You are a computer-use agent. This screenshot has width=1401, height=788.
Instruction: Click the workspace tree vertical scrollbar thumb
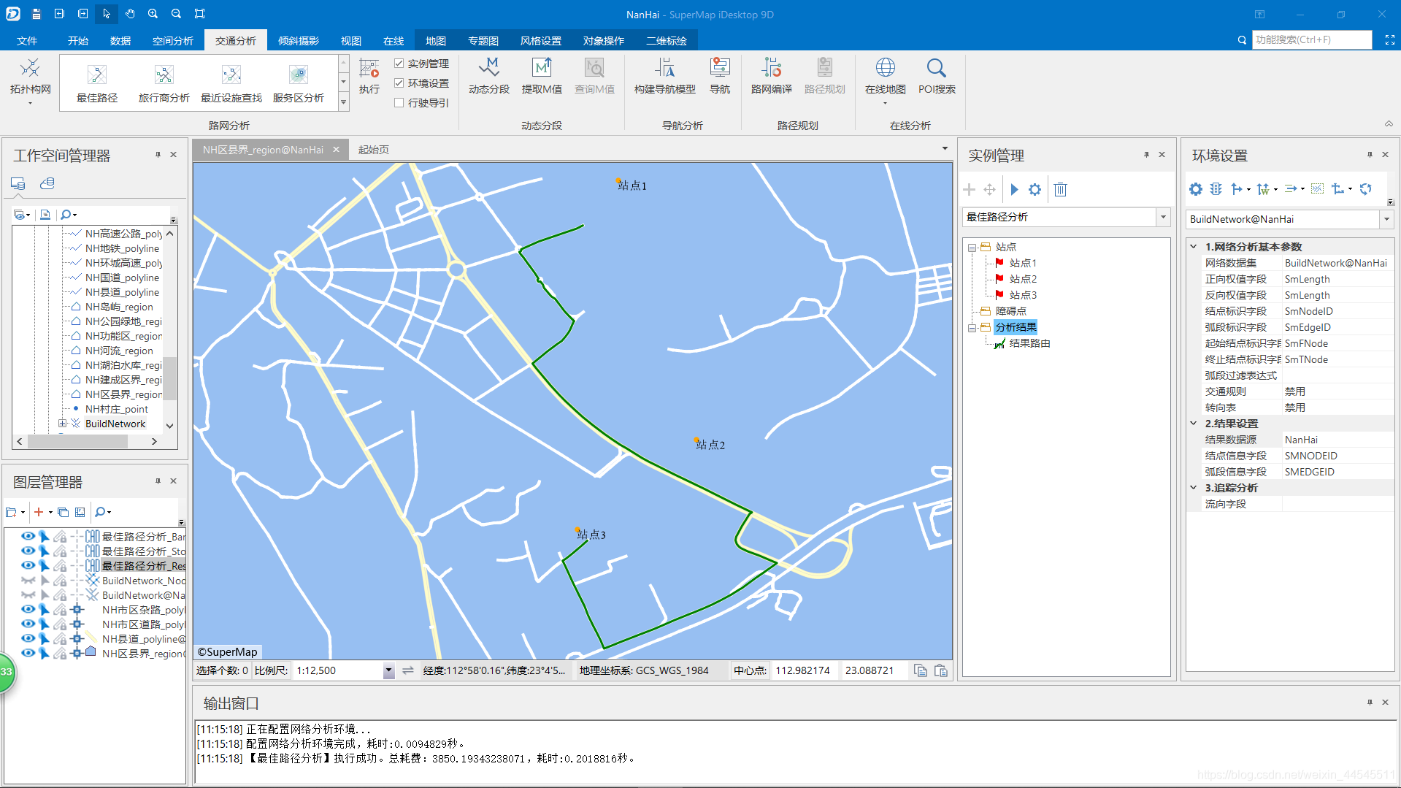pyautogui.click(x=169, y=378)
